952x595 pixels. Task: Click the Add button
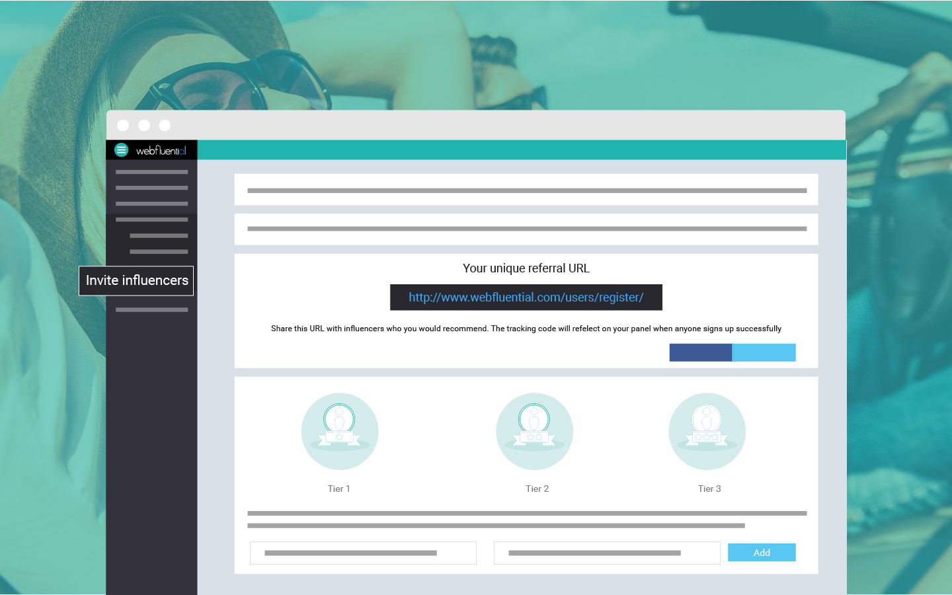point(762,553)
